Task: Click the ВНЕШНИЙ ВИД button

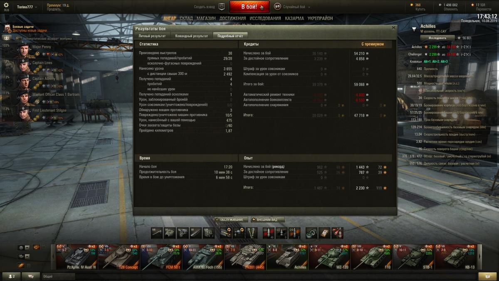Action: pyautogui.click(x=267, y=219)
